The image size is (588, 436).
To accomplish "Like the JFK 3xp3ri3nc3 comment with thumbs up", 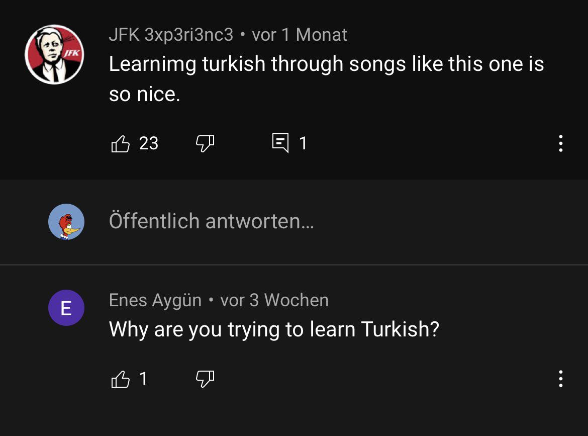I will (120, 144).
